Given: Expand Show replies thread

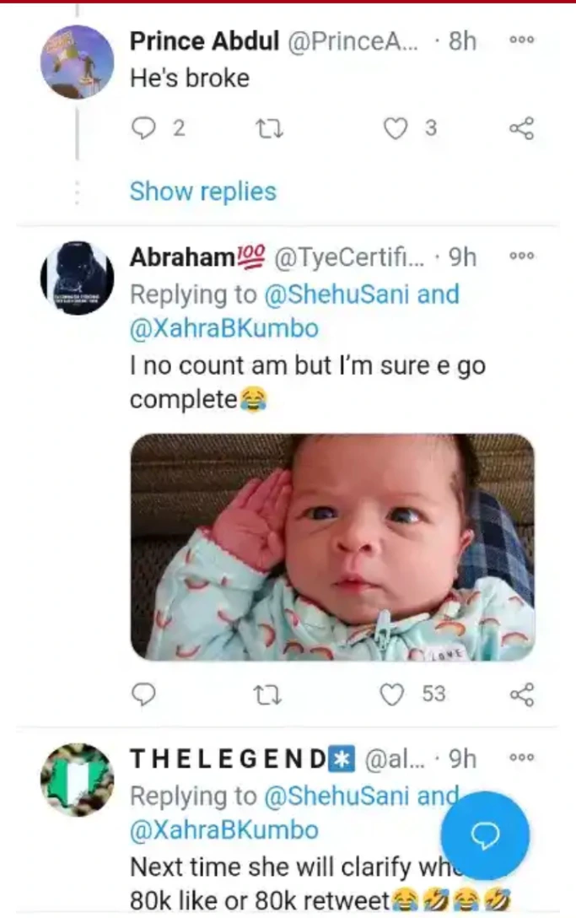Looking at the screenshot, I should click(x=202, y=192).
